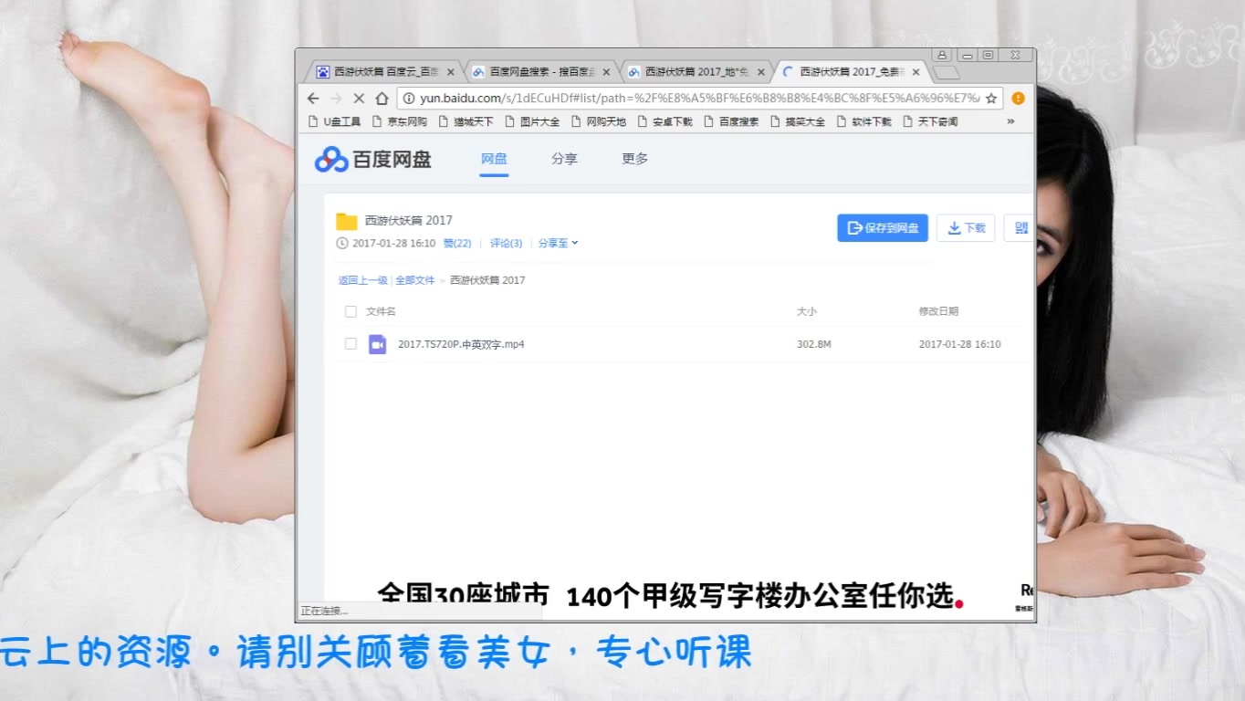
Task: Click the 赞(22) like link
Action: click(x=457, y=244)
